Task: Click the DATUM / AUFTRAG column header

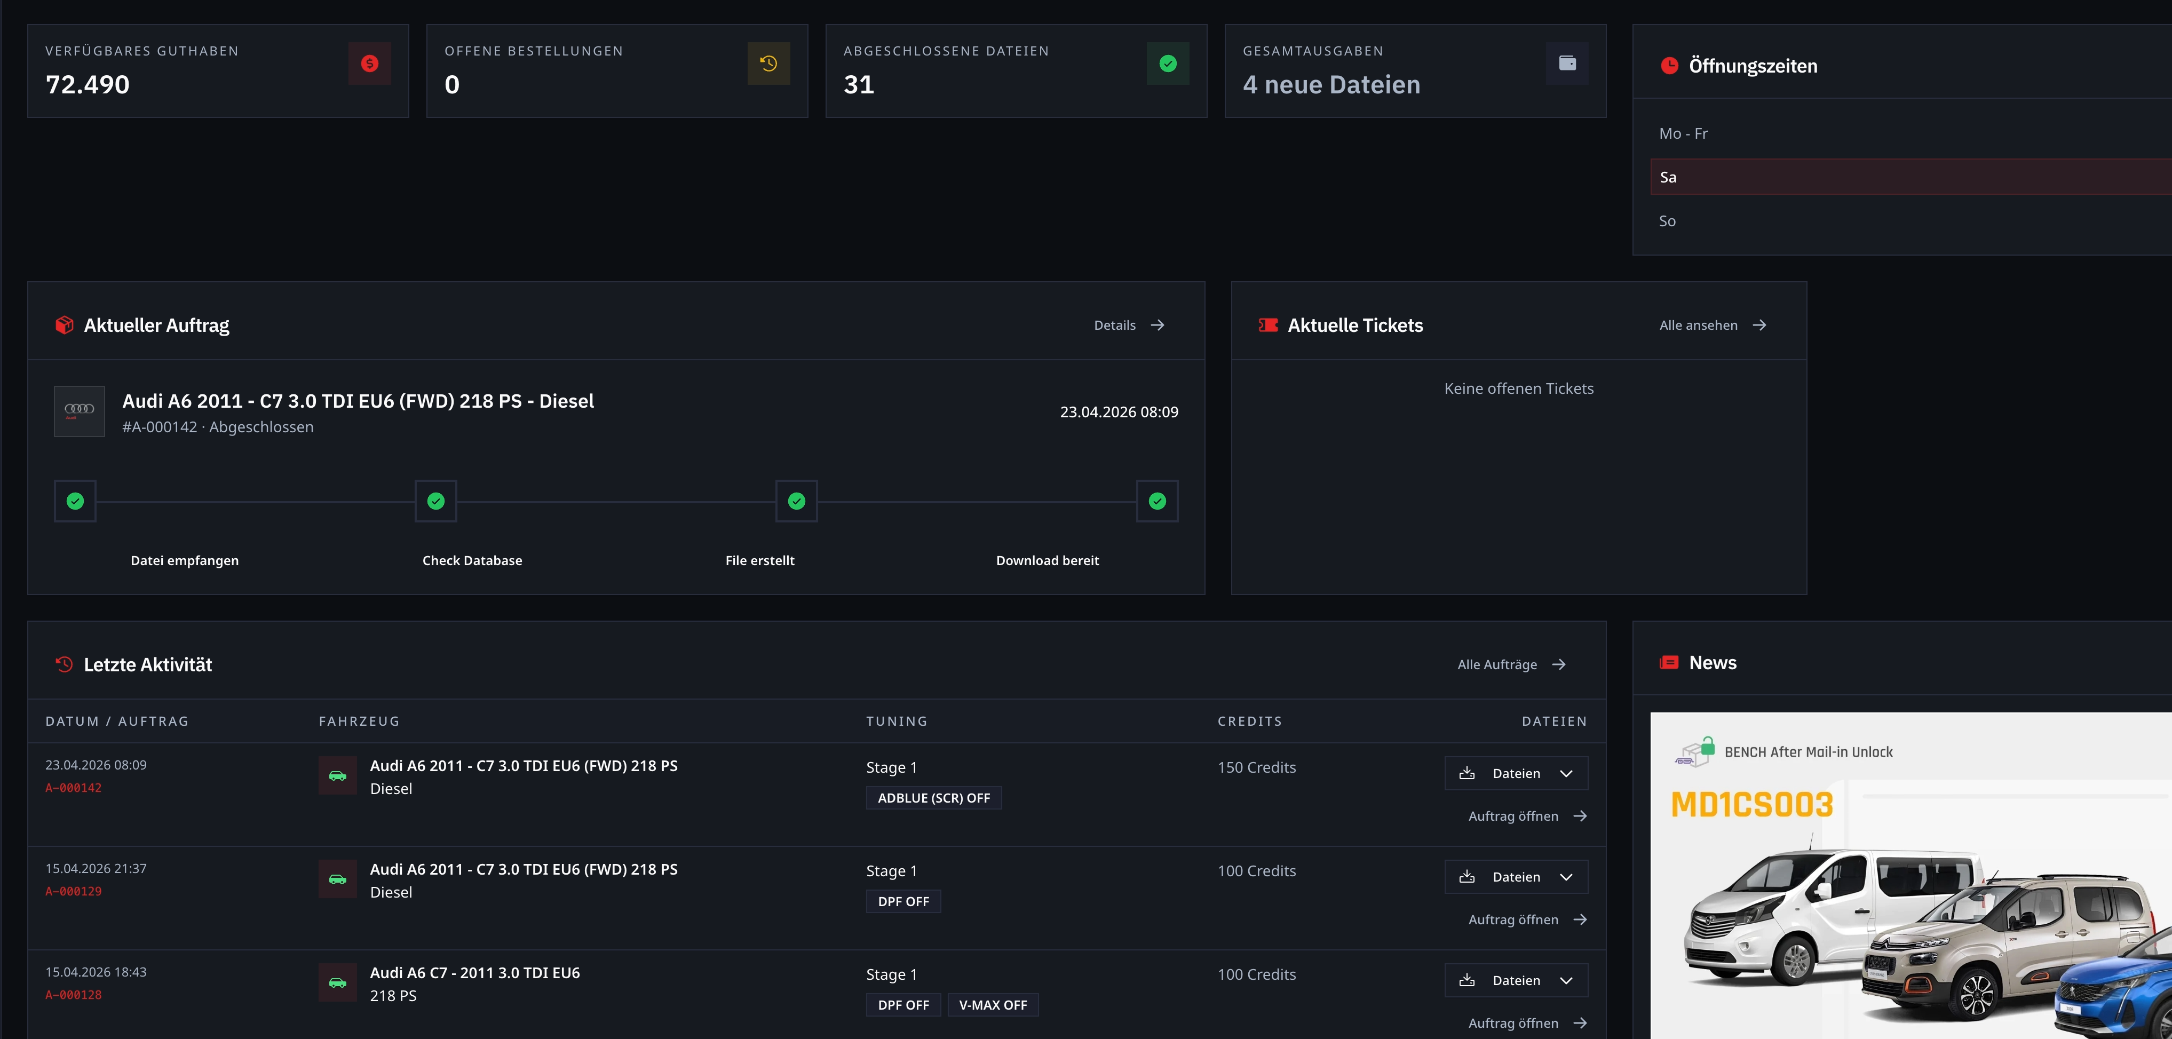Action: (117, 721)
